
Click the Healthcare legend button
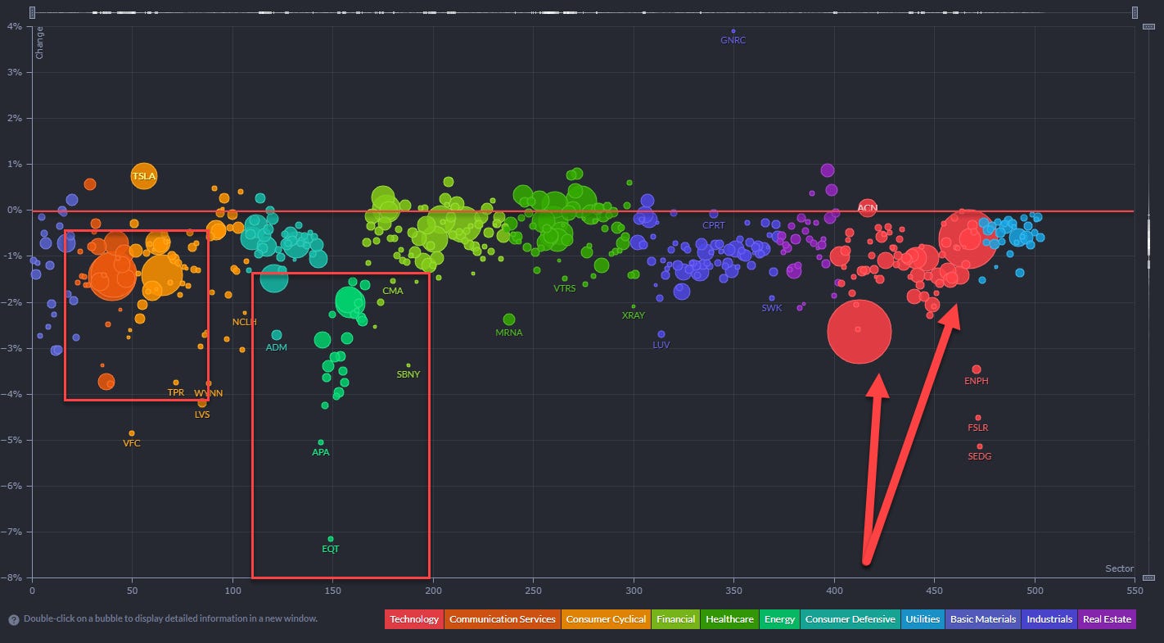click(729, 619)
